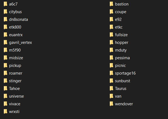Click the wendover folder icon

pos(111,104)
